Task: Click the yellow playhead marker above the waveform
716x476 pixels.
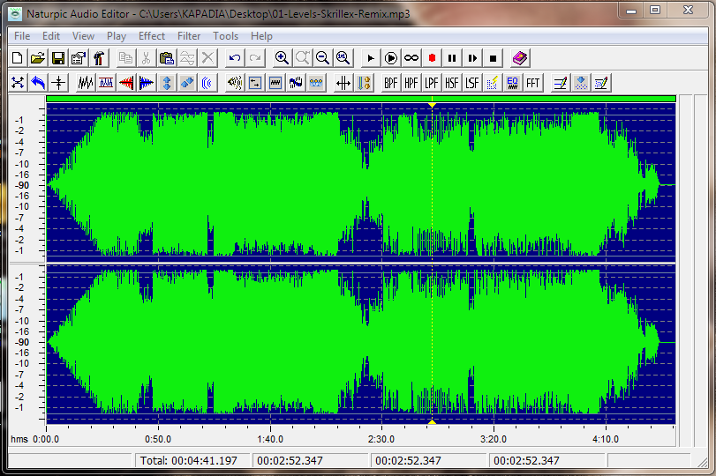Action: click(432, 105)
